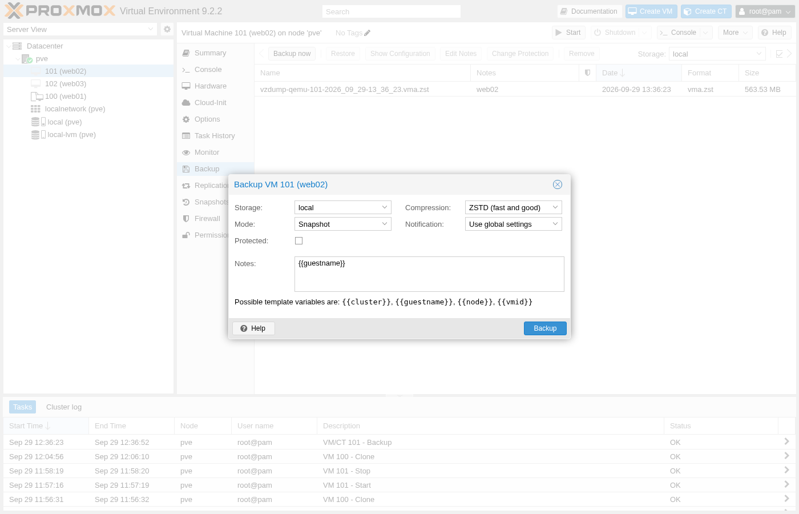Select local-lvm (pve) storage in the tree
799x514 pixels.
click(71, 135)
